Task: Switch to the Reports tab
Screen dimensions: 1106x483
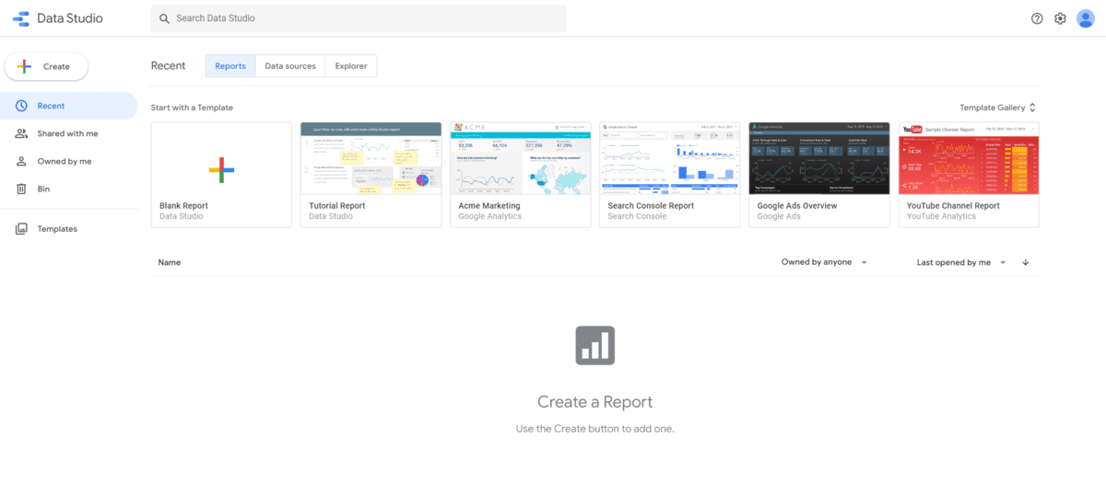Action: 230,66
